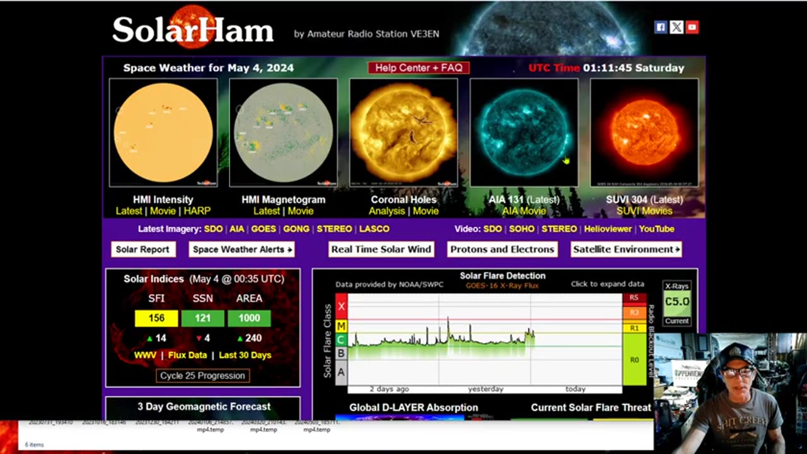Click the Current Solar Flare Threat heading

click(591, 408)
